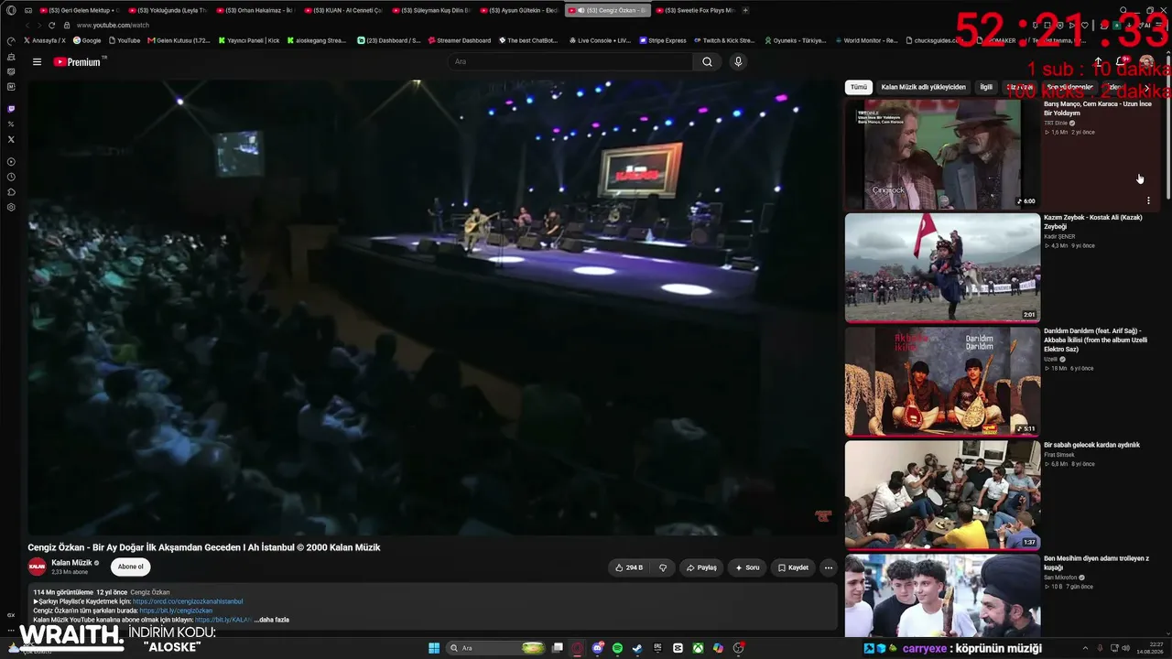Open a new browser tab

[745, 10]
